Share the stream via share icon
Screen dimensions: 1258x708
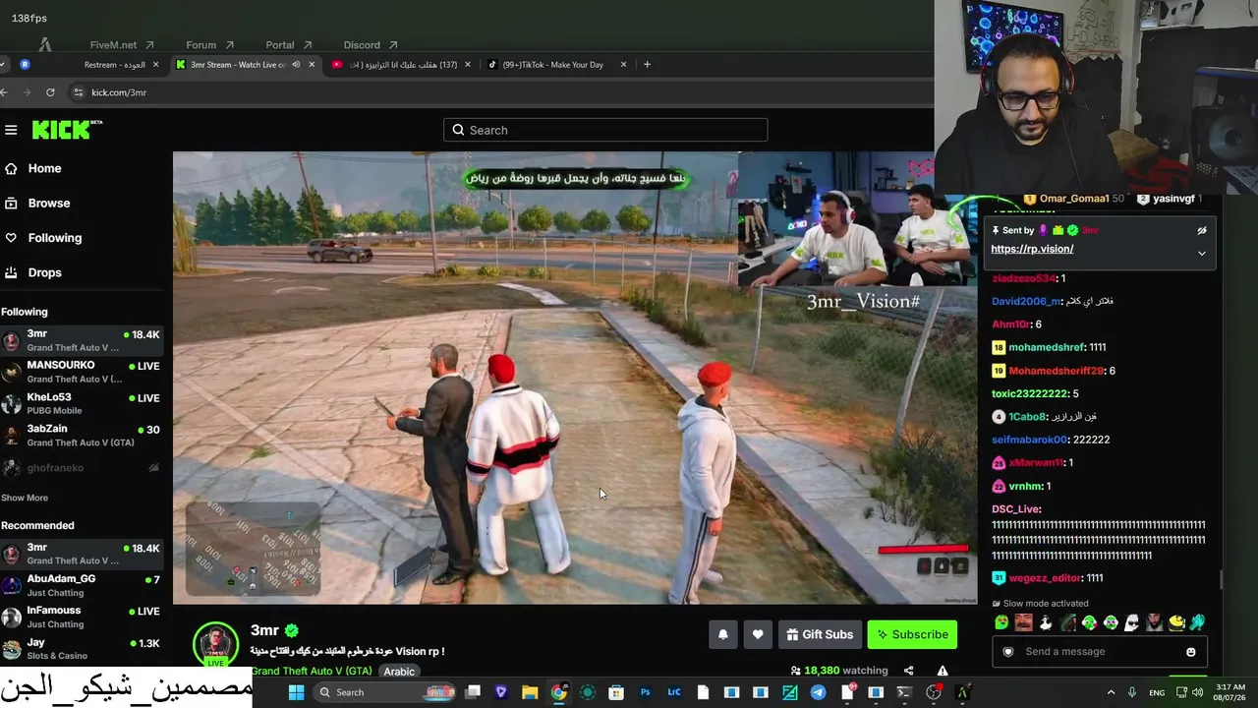pos(909,671)
